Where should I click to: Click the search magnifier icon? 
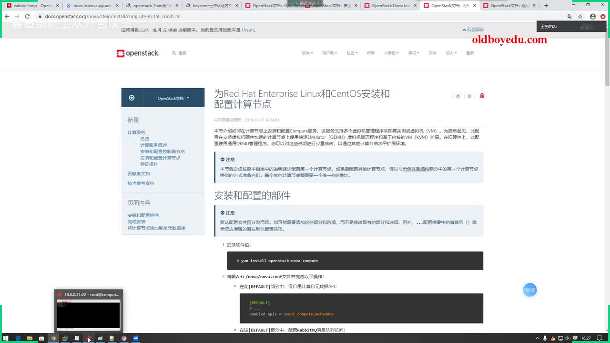[174, 53]
